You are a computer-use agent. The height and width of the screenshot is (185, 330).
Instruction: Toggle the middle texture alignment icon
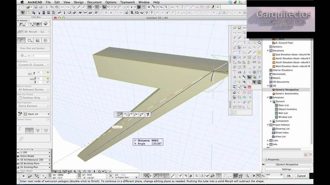click(x=38, y=130)
